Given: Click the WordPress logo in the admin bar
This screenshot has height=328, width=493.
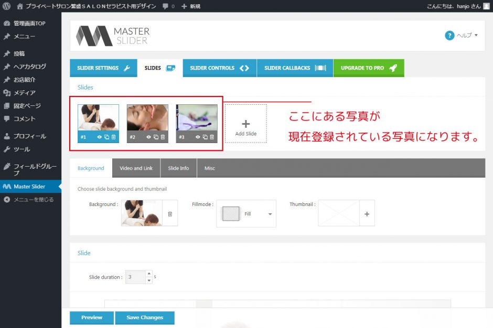Looking at the screenshot, I should [7, 6].
